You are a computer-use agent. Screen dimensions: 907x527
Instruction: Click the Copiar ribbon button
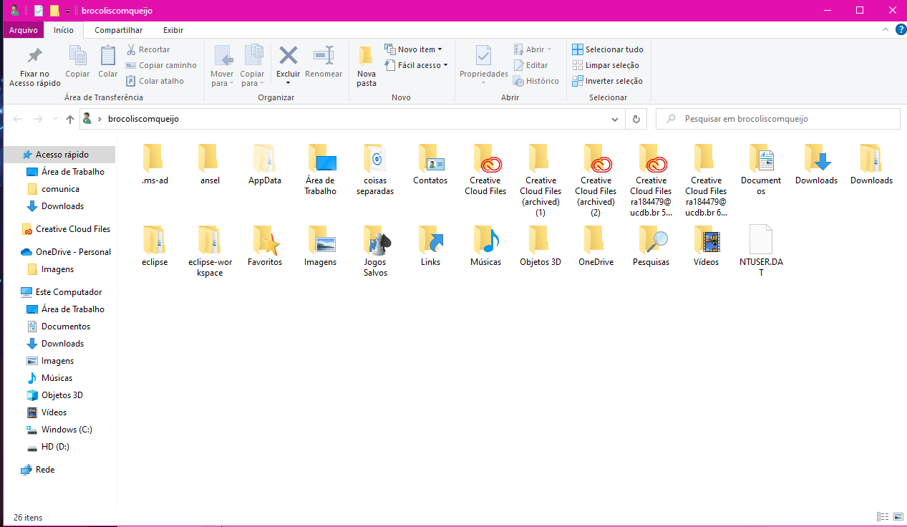click(x=77, y=62)
